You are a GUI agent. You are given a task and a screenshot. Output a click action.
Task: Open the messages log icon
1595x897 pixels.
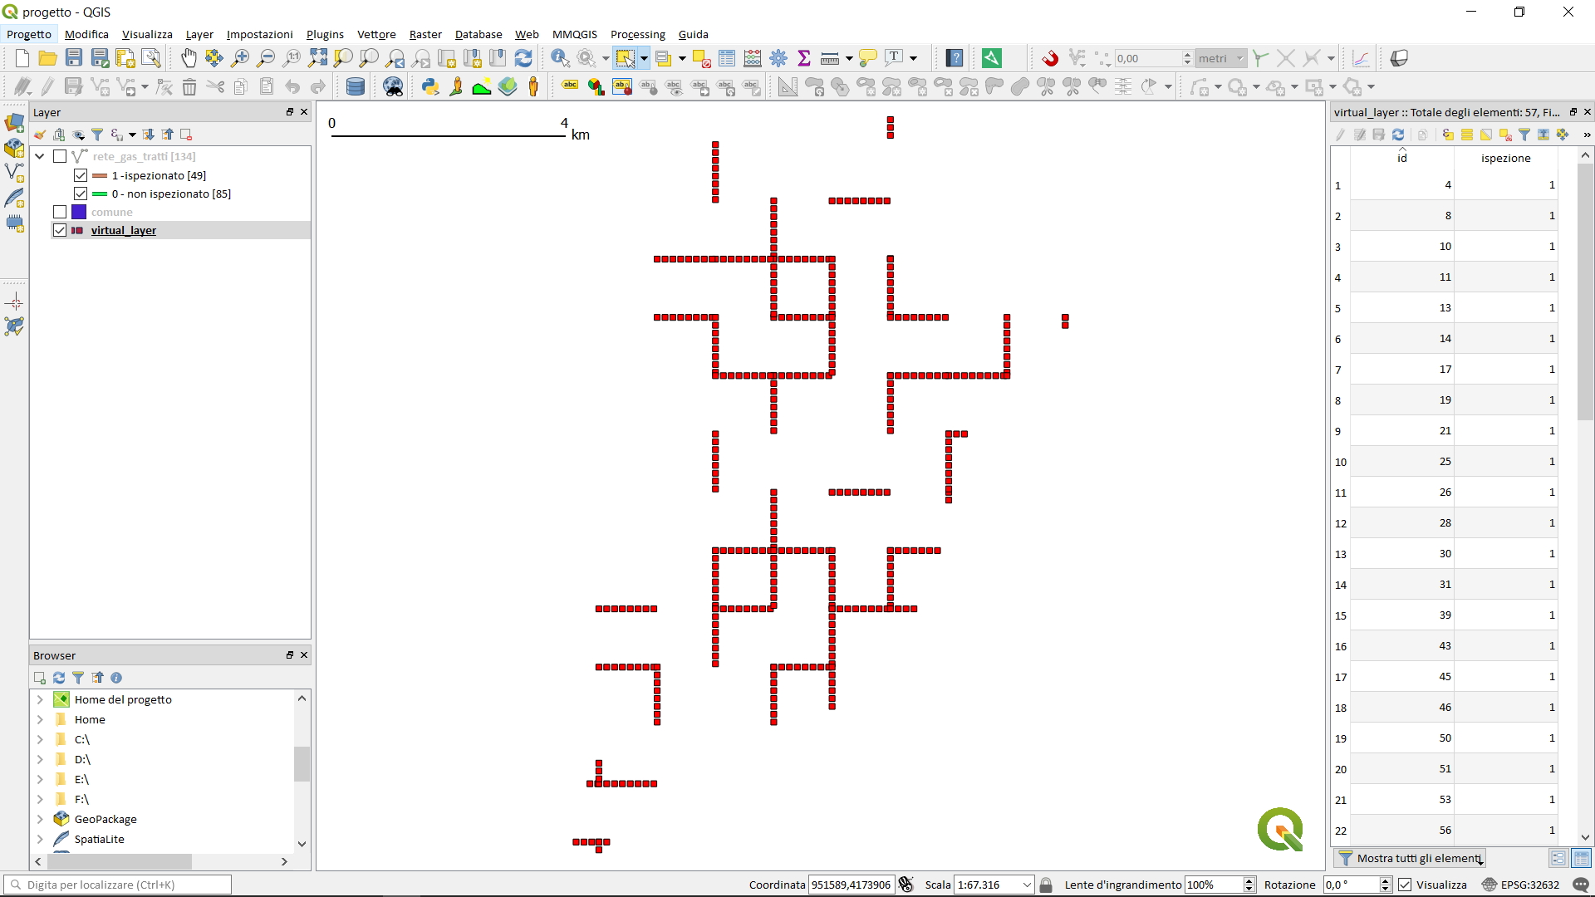pyautogui.click(x=1580, y=885)
